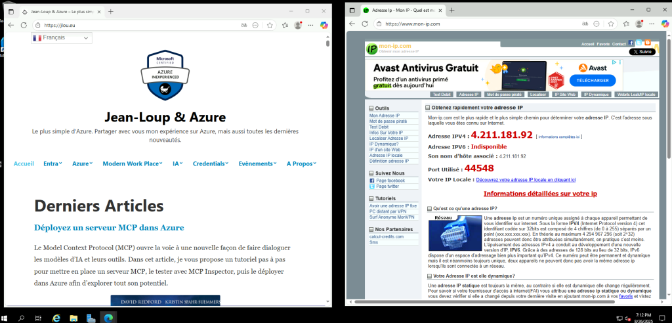Image resolution: width=672 pixels, height=323 pixels.
Task: Refresh the jlou.eu page
Action: coord(24,26)
